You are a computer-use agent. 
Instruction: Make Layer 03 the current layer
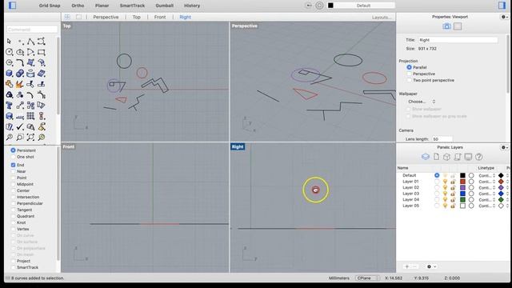tap(437, 194)
